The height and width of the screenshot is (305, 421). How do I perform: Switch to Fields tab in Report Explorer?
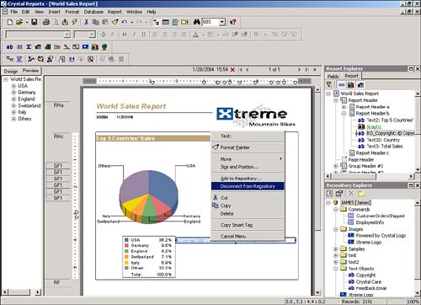click(333, 77)
